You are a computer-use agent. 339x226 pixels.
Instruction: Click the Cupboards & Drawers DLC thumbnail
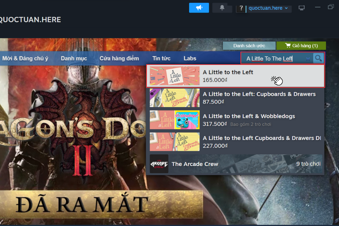pos(175,98)
